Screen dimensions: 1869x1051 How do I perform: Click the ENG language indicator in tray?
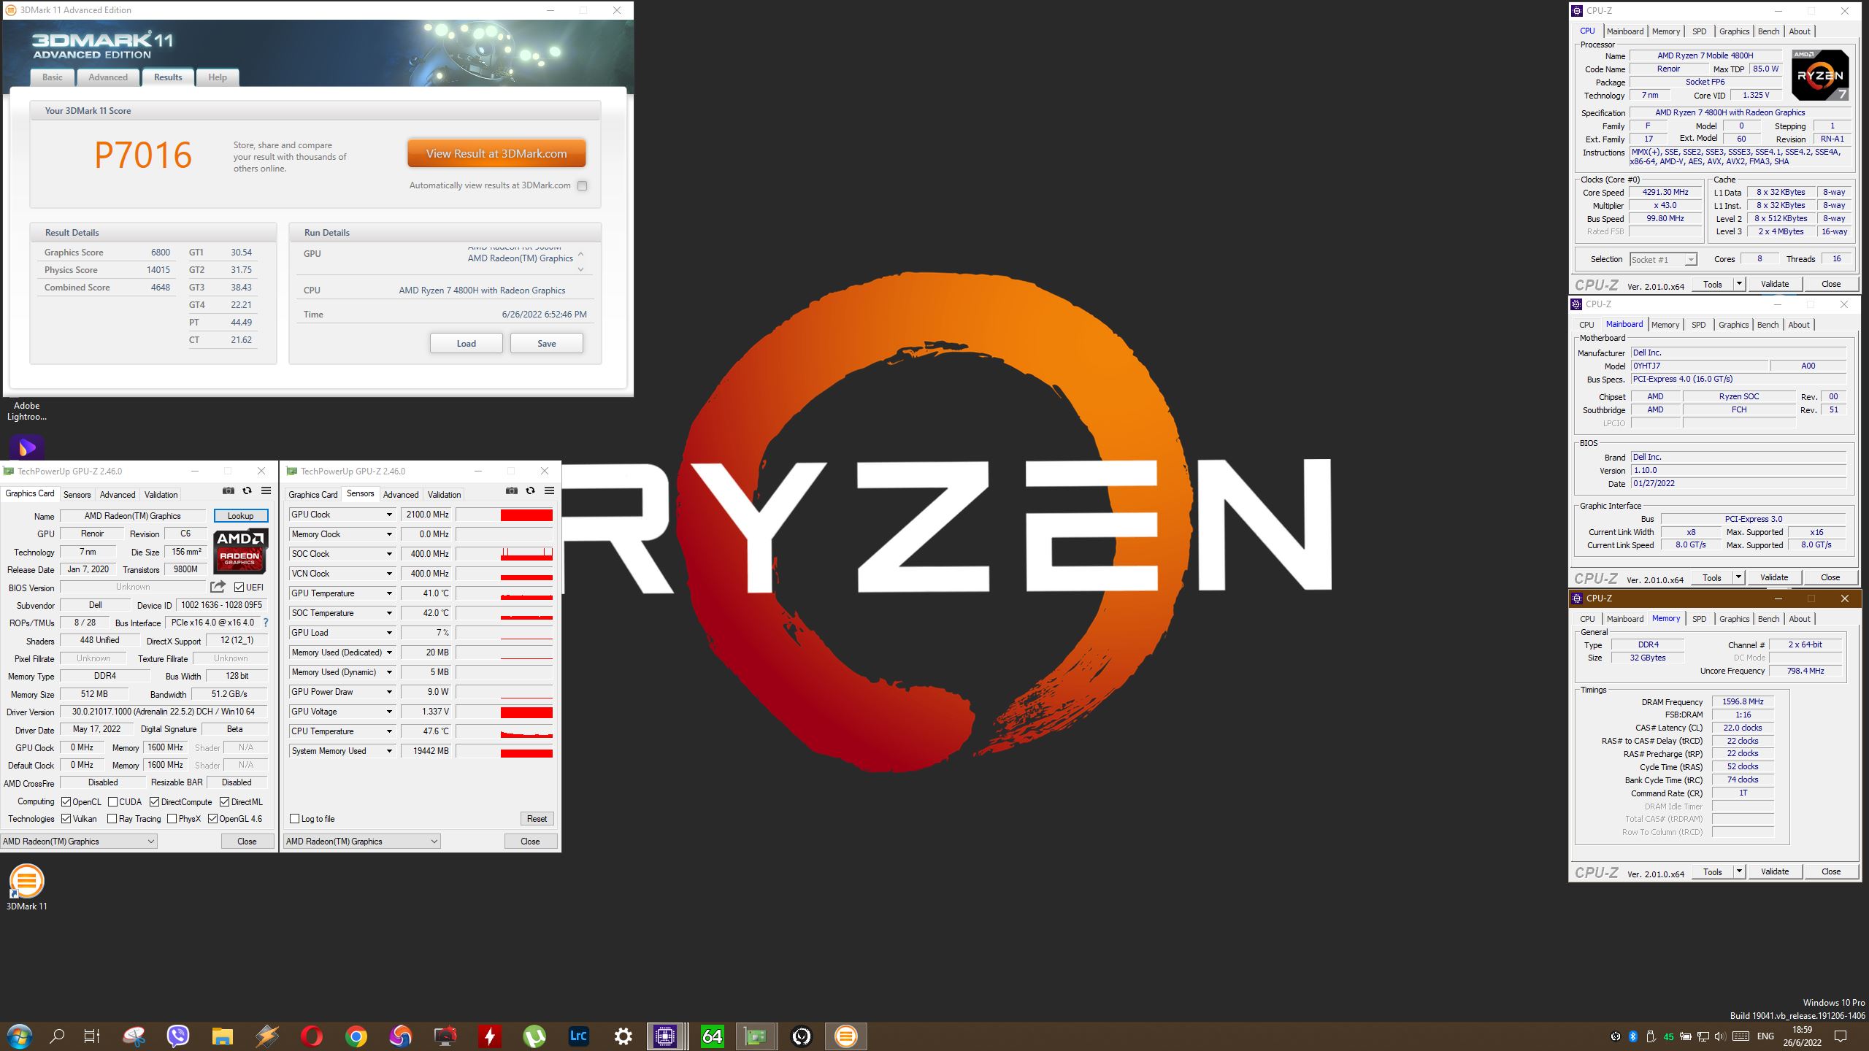click(x=1765, y=1036)
